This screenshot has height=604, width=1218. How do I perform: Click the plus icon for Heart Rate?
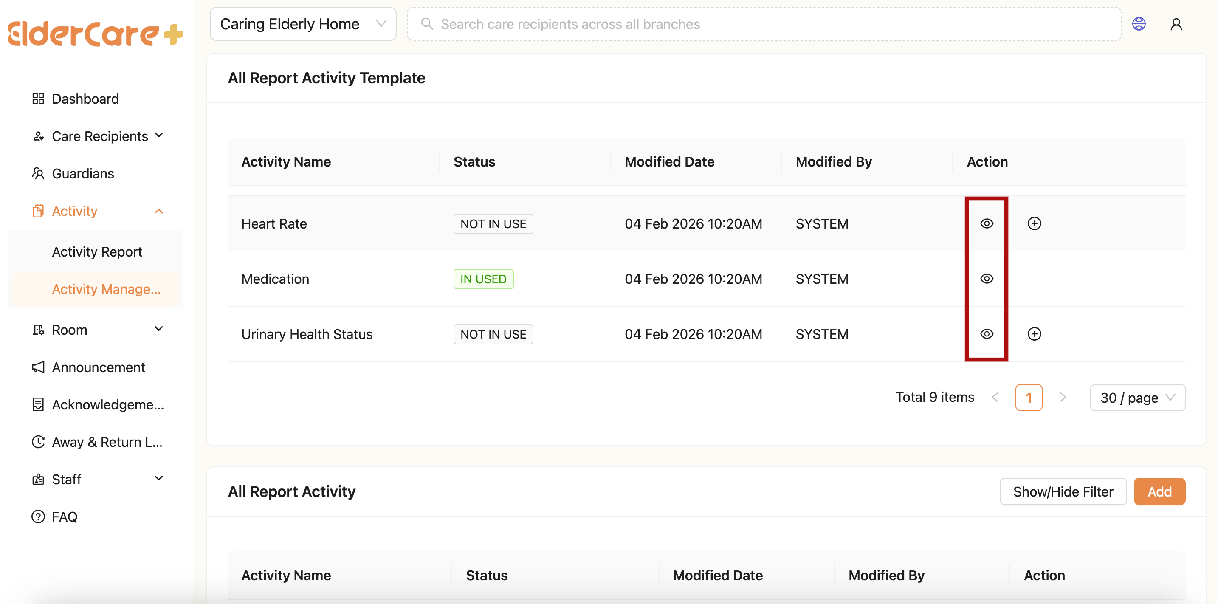point(1034,224)
